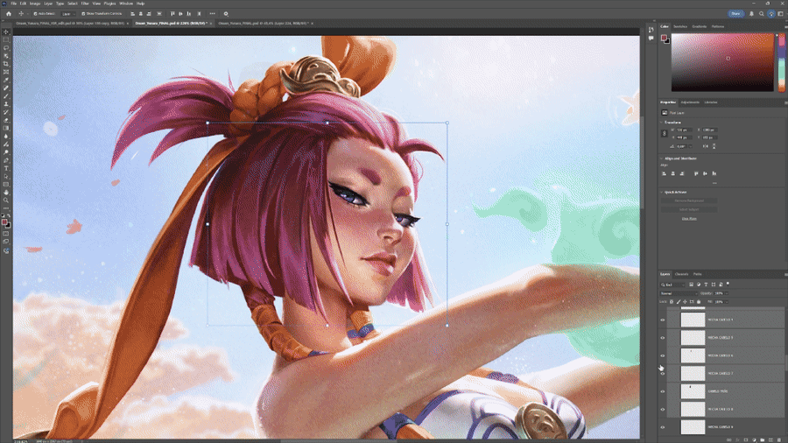Hide the MECHA CABELO 5 layer
Viewport: 788px width, 443px height.
coord(663,338)
